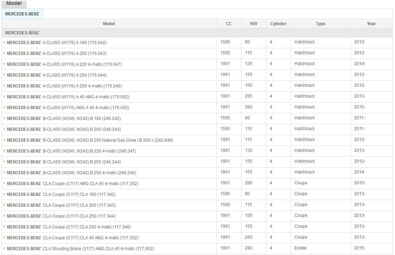This screenshot has height=255, width=395.
Task: Expand arrow beside A 200 (176.043)
Action: (4, 53)
